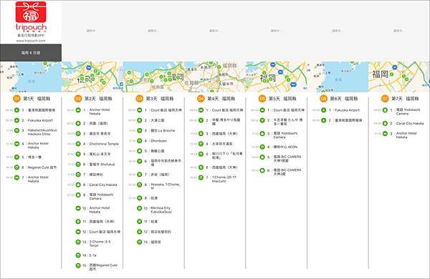The width and height of the screenshot is (430, 279).
Task: Click the red tripouch logo icon
Action: pos(31,11)
